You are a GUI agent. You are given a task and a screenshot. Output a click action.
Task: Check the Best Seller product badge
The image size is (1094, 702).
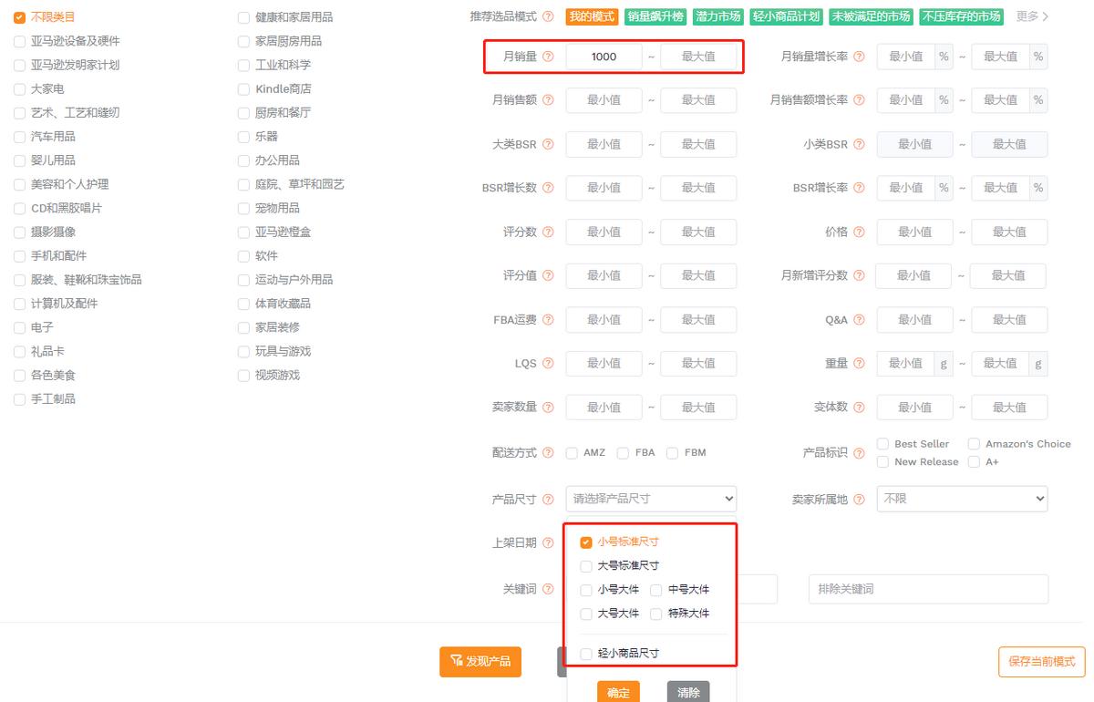click(x=882, y=444)
